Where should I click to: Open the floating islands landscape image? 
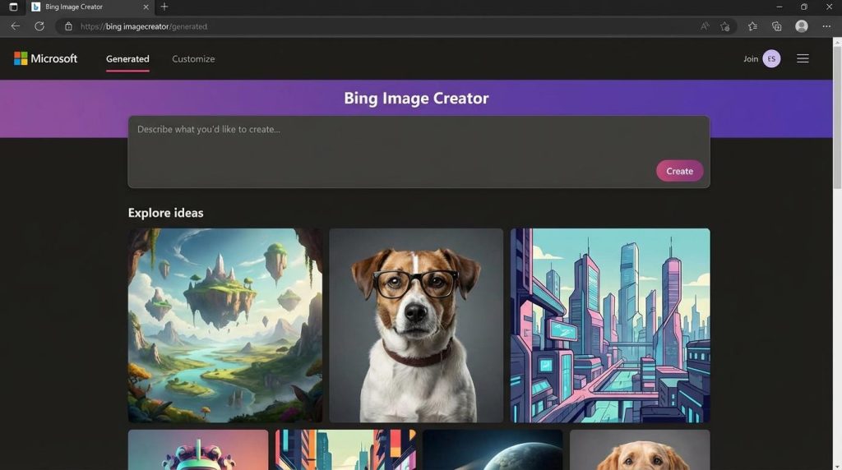pyautogui.click(x=224, y=325)
